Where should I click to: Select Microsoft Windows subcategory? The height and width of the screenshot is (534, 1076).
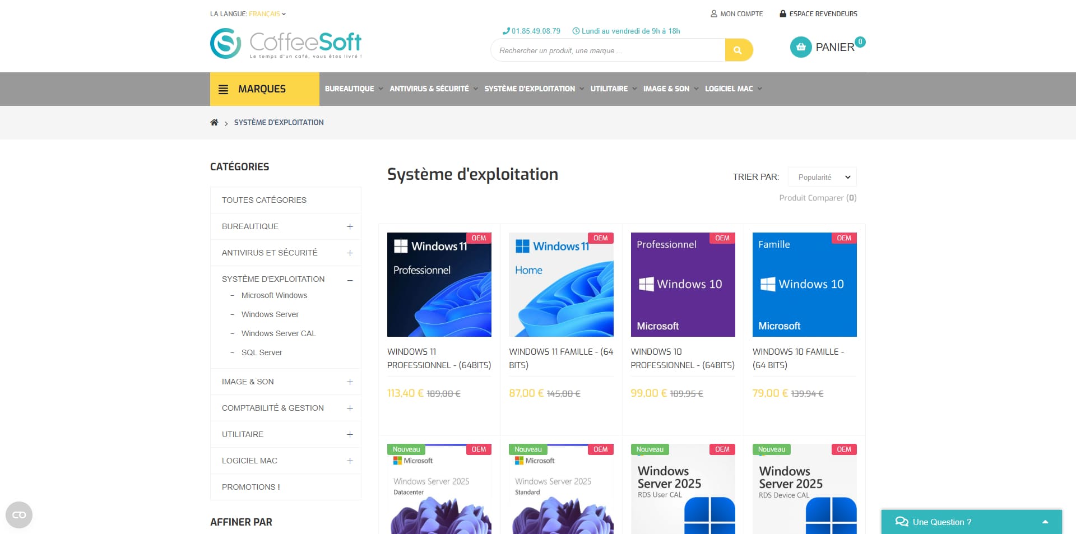coord(274,295)
